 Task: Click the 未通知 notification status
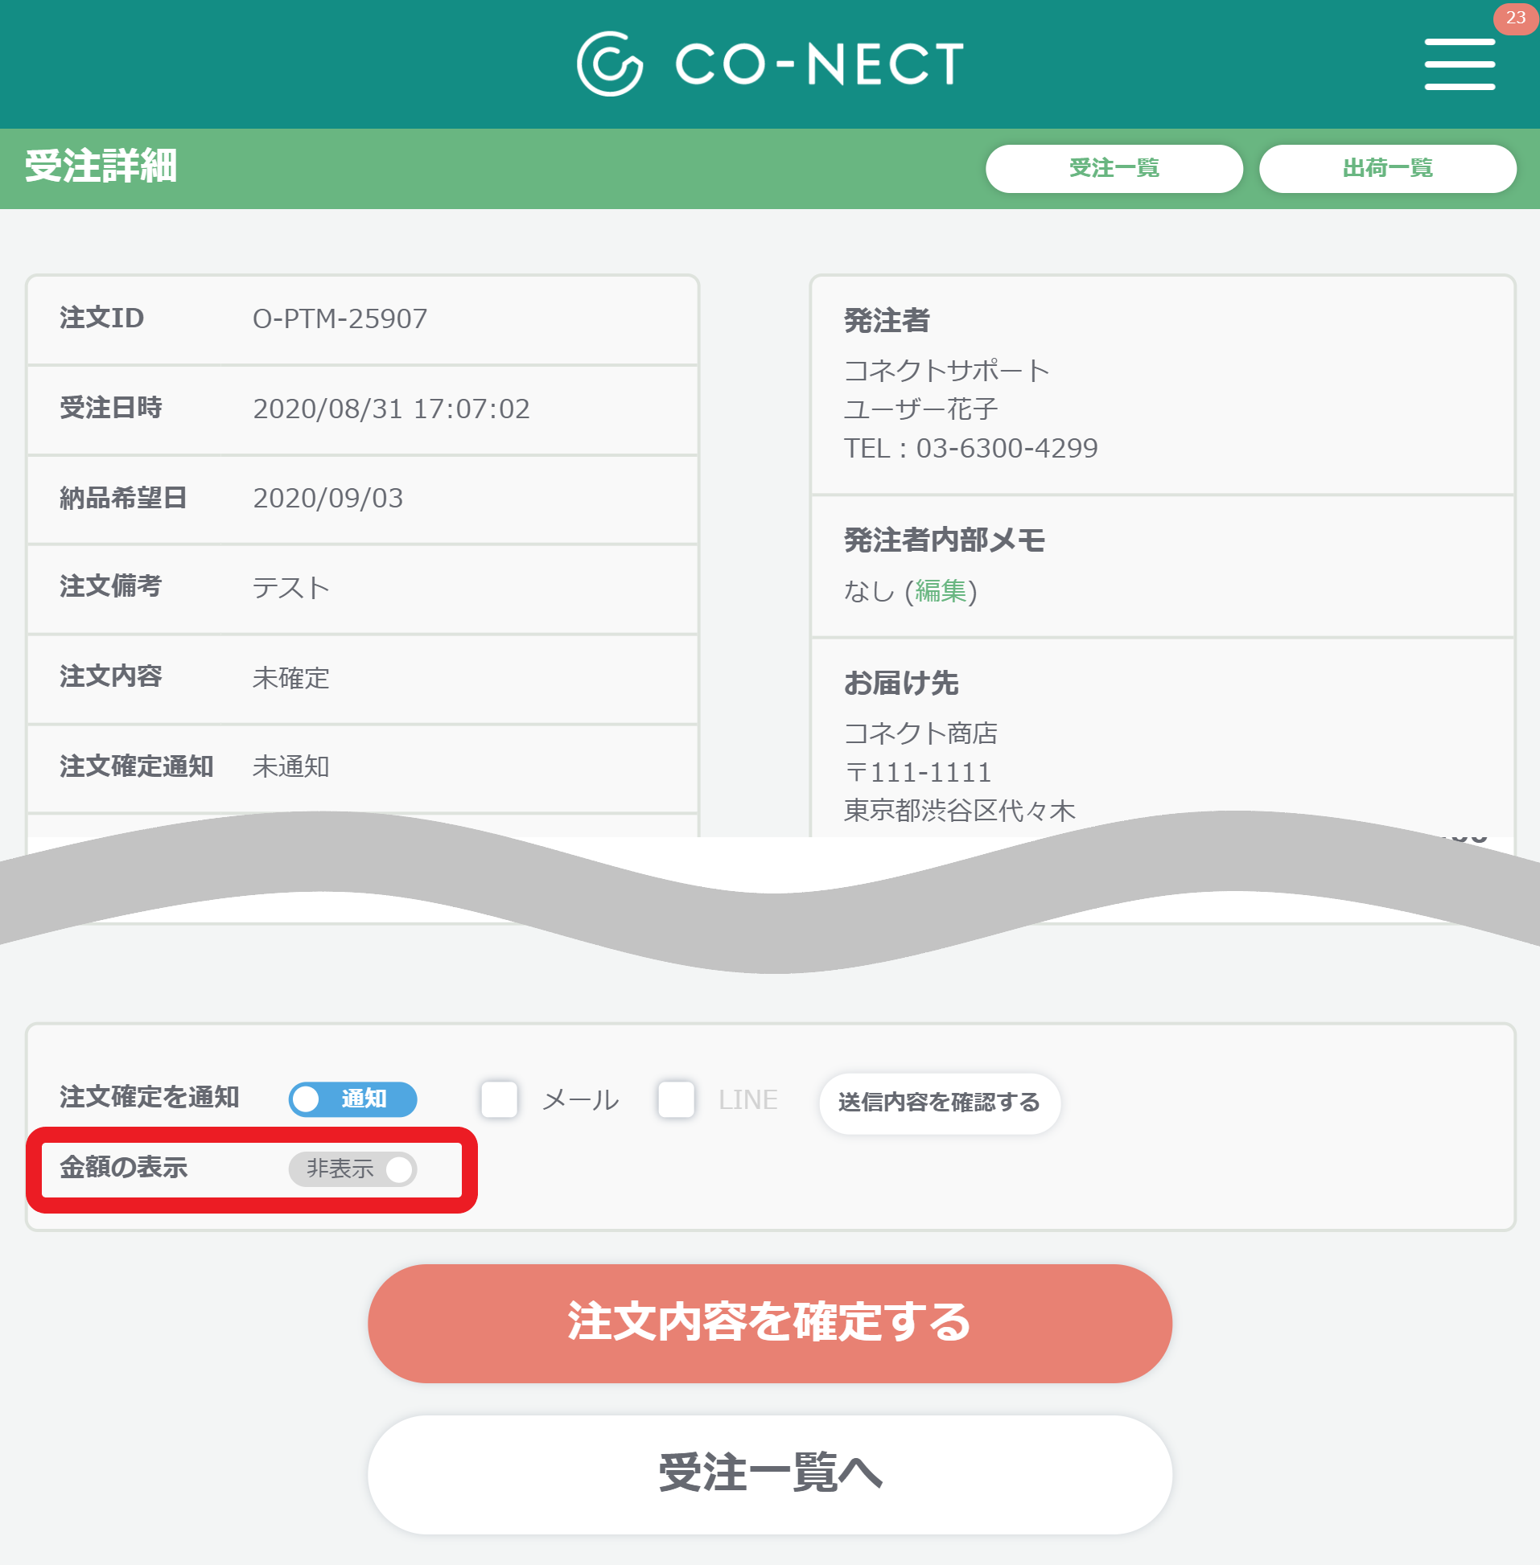click(x=291, y=766)
